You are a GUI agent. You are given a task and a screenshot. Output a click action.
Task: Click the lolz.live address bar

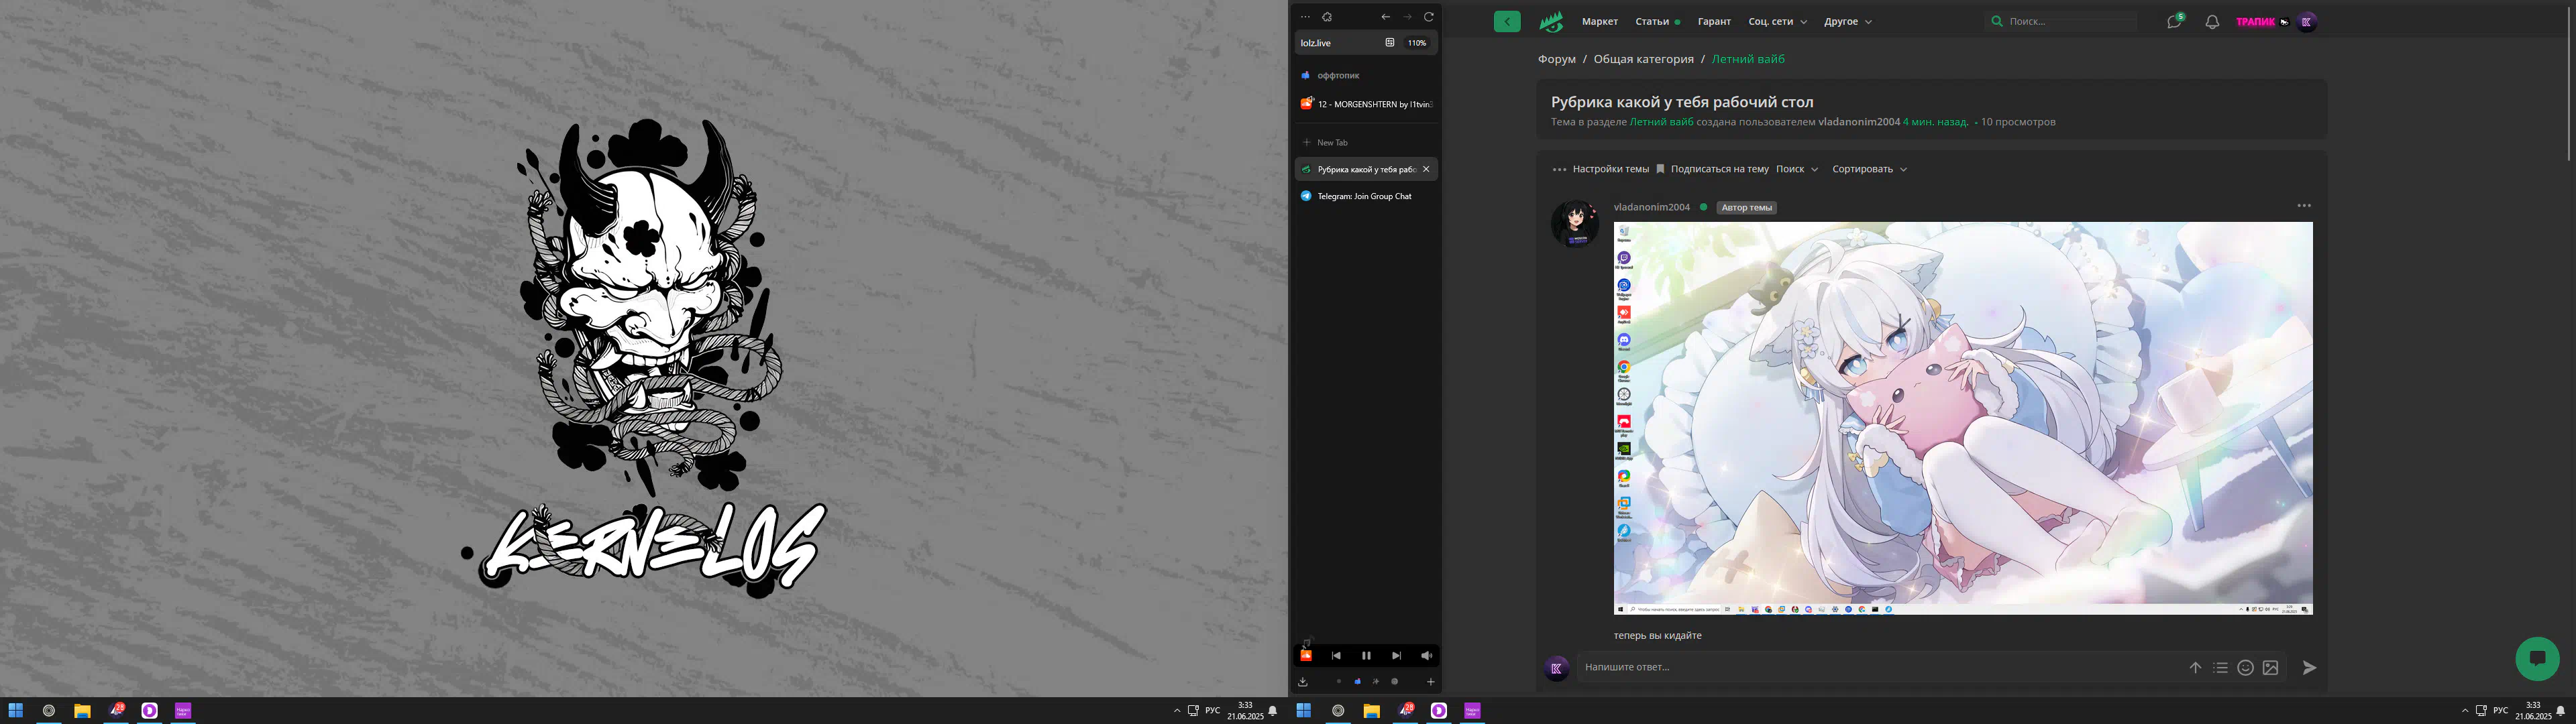tap(1366, 43)
